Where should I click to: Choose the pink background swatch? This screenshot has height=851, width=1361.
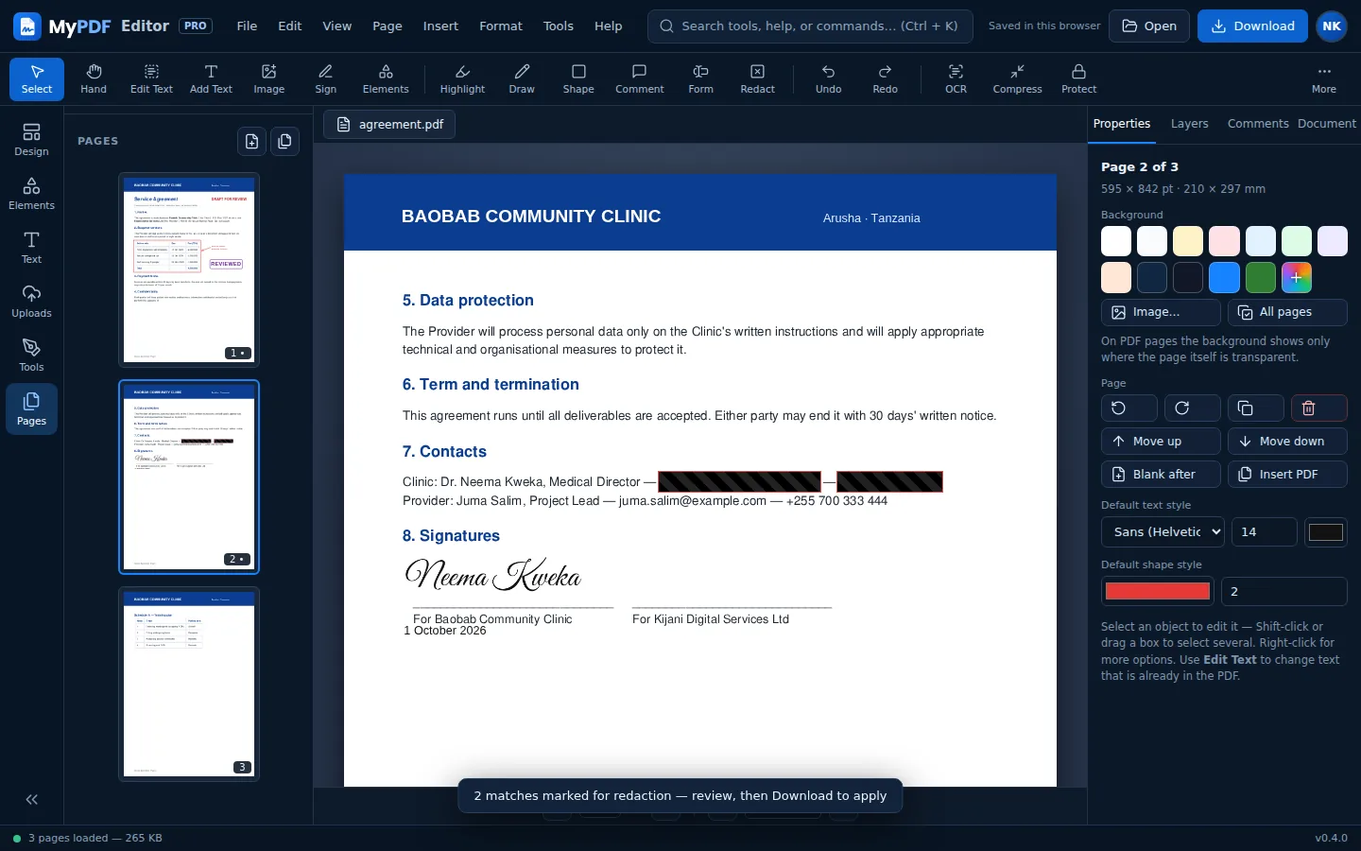(x=1224, y=241)
